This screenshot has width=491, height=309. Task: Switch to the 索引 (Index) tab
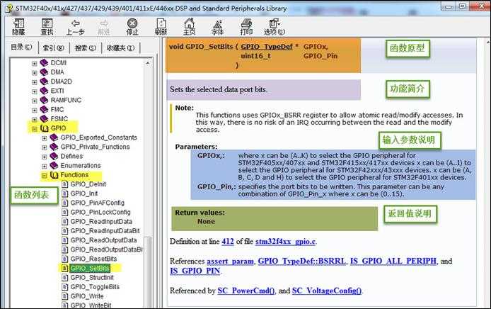pos(52,48)
